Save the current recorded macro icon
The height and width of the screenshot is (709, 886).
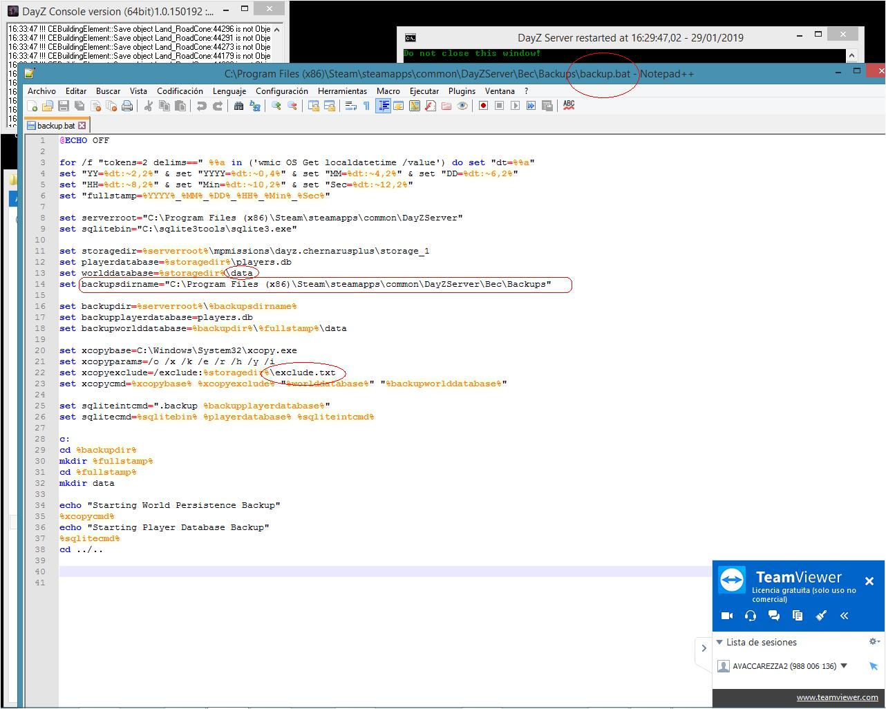(547, 106)
